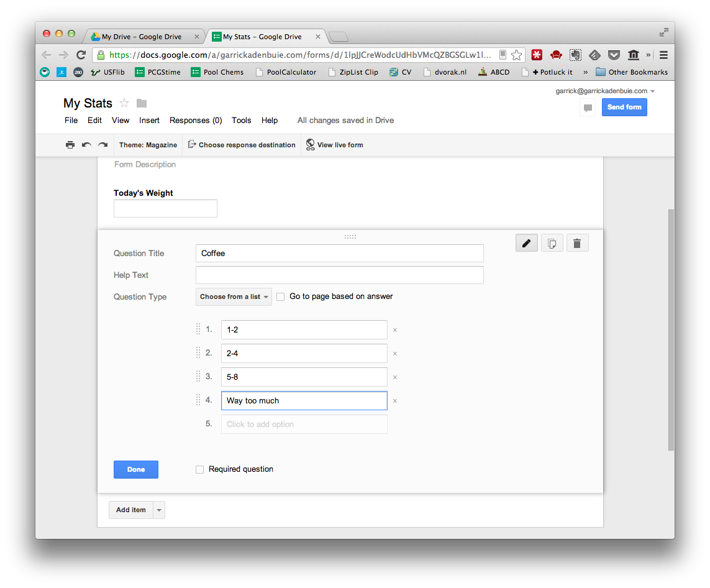Remove option 2-4 with its x
Screen dimensions: 710x588
(395, 354)
